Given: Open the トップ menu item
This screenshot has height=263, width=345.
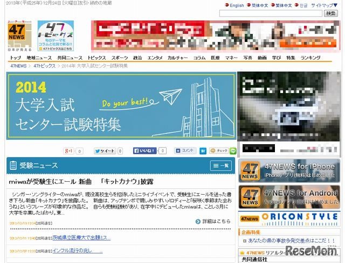Looking at the screenshot, I should coord(16,58).
